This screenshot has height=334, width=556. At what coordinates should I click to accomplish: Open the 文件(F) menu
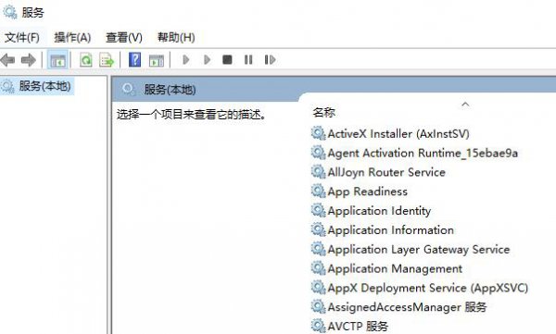pos(22,37)
